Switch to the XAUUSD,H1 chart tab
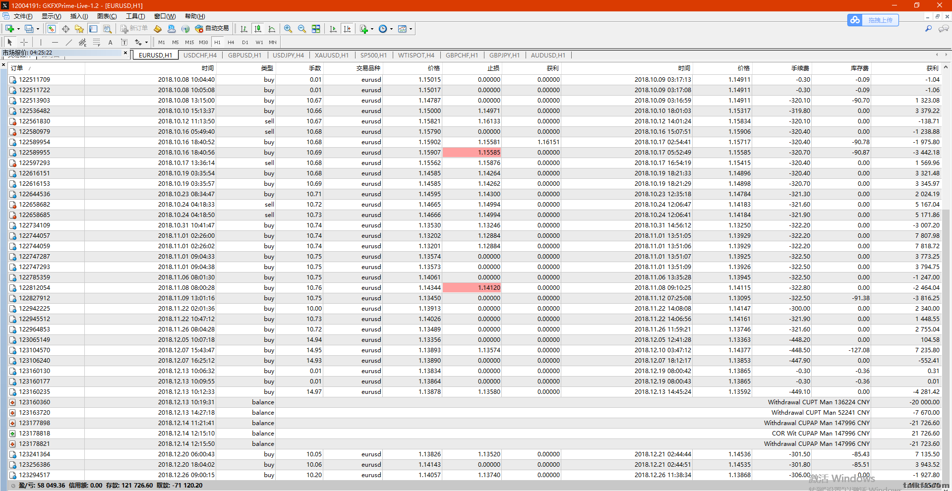 [x=332, y=55]
